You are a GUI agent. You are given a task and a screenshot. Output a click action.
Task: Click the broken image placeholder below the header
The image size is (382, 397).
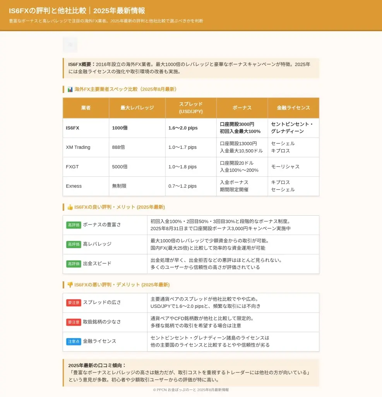click(x=70, y=45)
